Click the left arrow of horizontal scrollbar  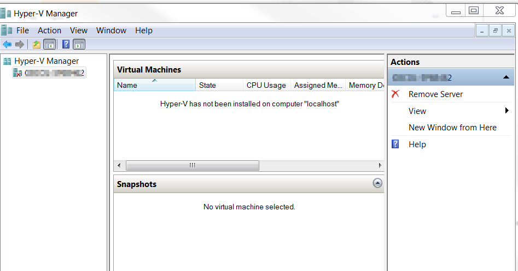click(119, 165)
